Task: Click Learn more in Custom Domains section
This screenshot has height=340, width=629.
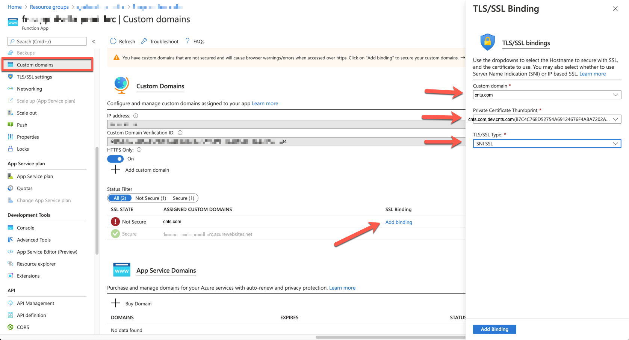Action: pyautogui.click(x=265, y=103)
